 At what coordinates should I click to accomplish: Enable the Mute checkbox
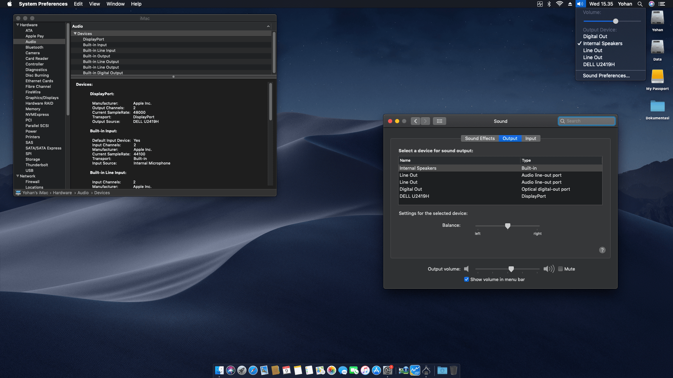[x=560, y=269]
